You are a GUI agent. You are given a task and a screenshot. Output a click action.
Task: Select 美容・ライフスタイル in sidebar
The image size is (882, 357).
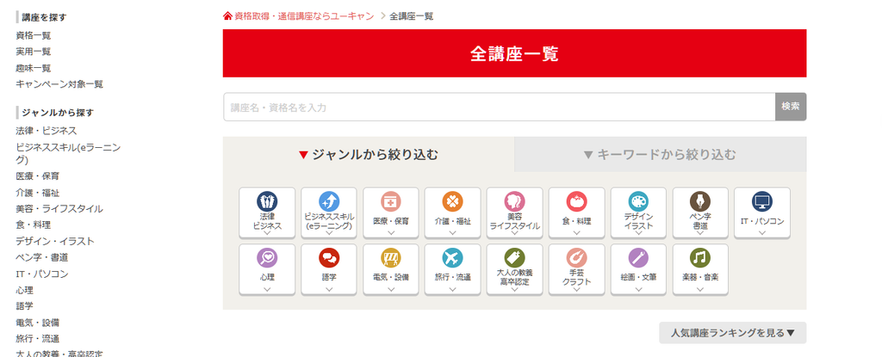(59, 208)
